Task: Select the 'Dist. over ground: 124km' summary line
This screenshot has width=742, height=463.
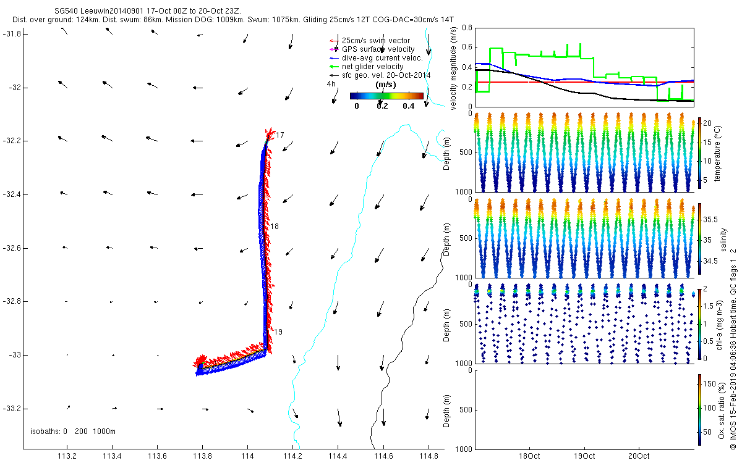Action: [x=233, y=20]
